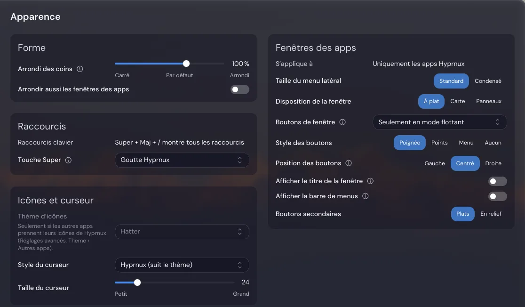Click the Arrondi des coins slider handle
The width and height of the screenshot is (525, 307).
point(186,64)
